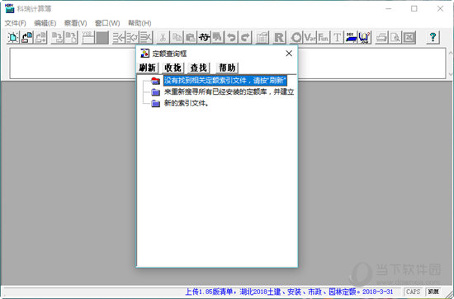Click the blue DEK desk icon
The width and height of the screenshot is (454, 299).
click(x=351, y=38)
